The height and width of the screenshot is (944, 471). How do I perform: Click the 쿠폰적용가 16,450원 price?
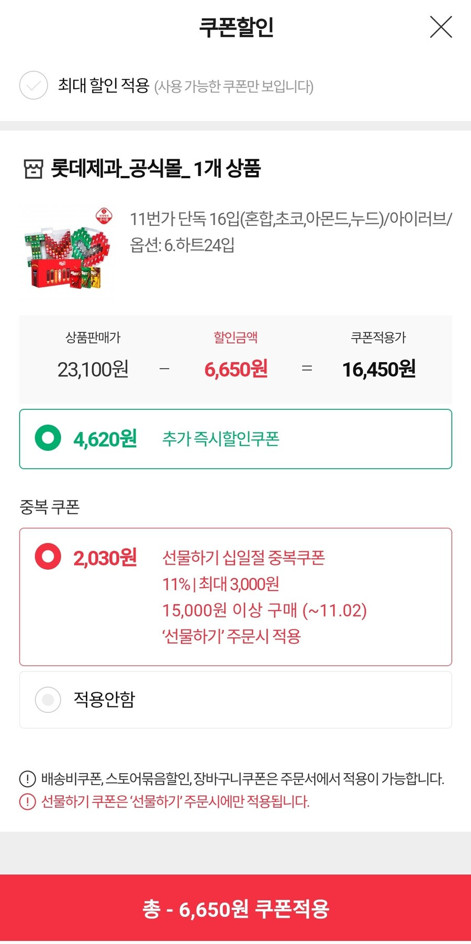coord(379,369)
